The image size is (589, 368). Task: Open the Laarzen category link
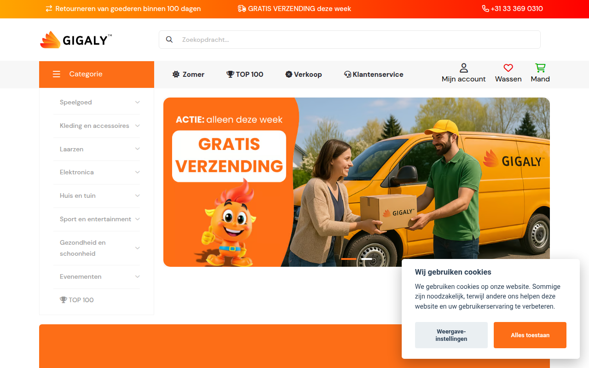click(72, 149)
